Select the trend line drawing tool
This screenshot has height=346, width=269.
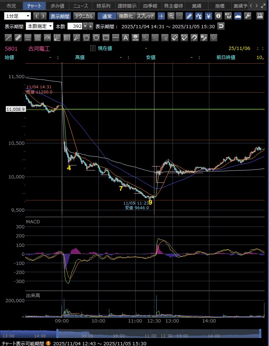click(x=9, y=38)
